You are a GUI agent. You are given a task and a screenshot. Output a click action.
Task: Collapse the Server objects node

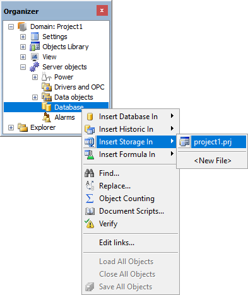23,67
